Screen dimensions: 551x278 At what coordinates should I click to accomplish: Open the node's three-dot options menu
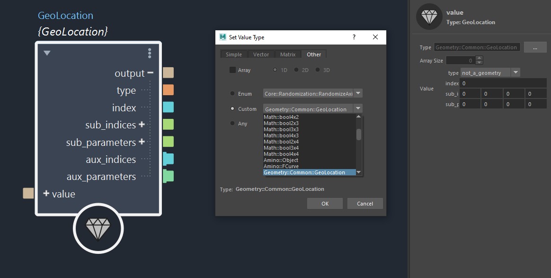point(150,53)
